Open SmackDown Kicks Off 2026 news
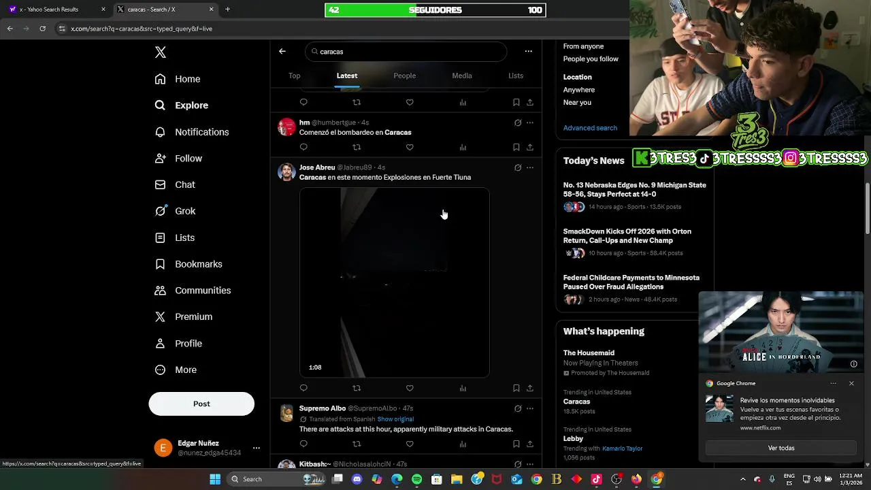The image size is (871, 490). 635,242
